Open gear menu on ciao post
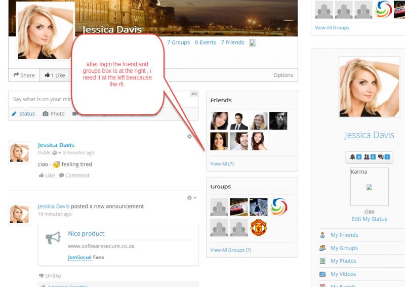This screenshot has width=405, height=287. [189, 136]
